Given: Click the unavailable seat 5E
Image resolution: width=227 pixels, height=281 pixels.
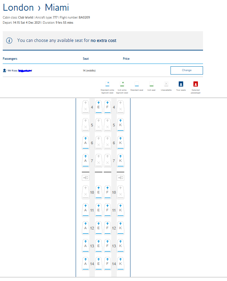Looking at the screenshot, I should click(x=99, y=125).
